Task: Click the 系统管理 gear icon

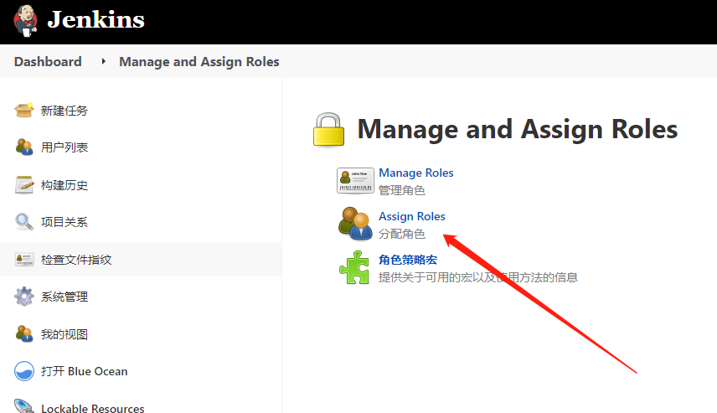Action: tap(24, 297)
